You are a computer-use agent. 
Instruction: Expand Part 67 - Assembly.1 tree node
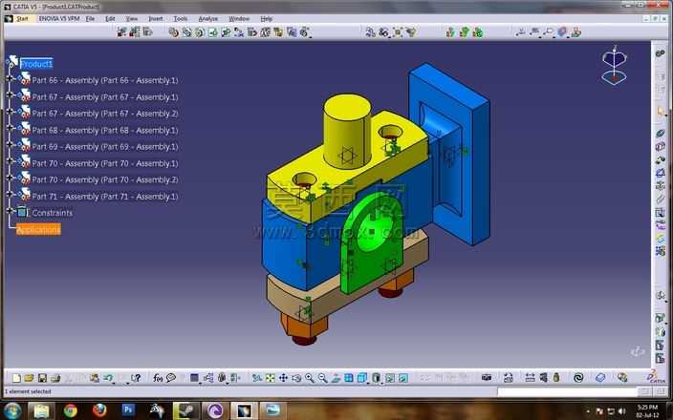click(9, 95)
